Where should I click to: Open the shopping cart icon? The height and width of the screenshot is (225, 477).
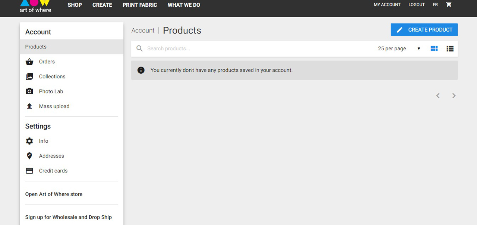pos(449,5)
